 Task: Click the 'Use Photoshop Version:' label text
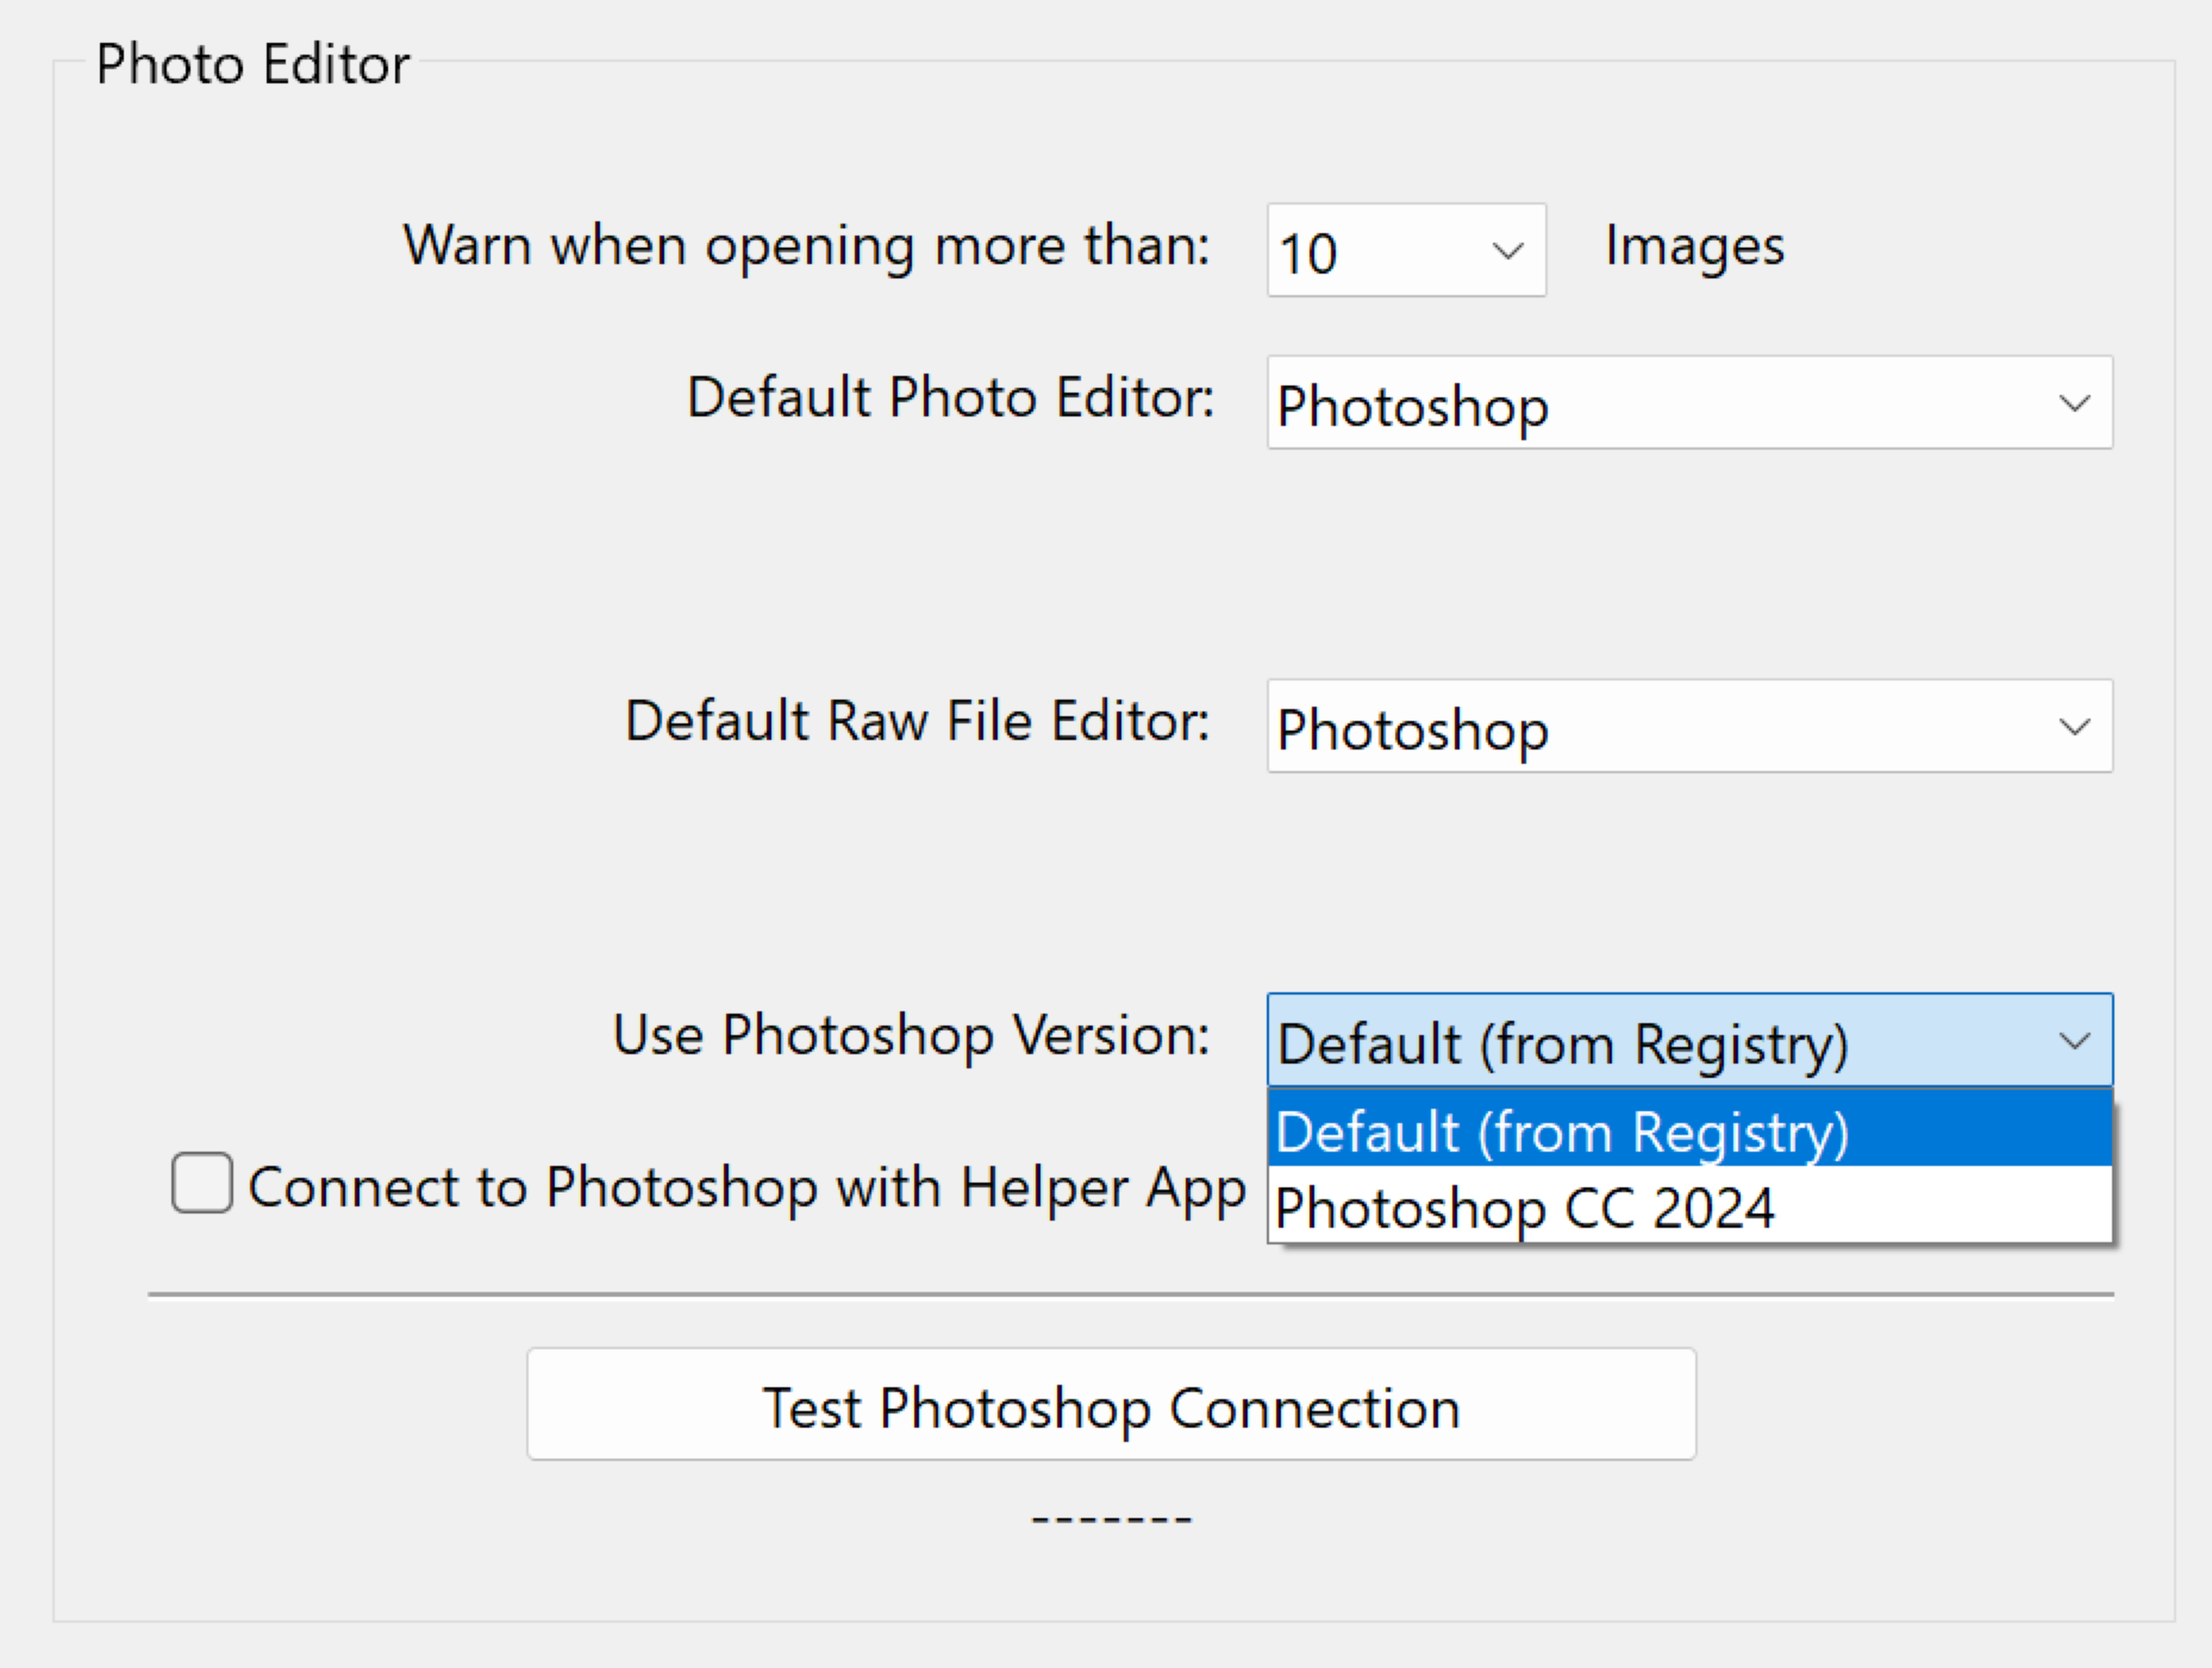coord(911,1035)
